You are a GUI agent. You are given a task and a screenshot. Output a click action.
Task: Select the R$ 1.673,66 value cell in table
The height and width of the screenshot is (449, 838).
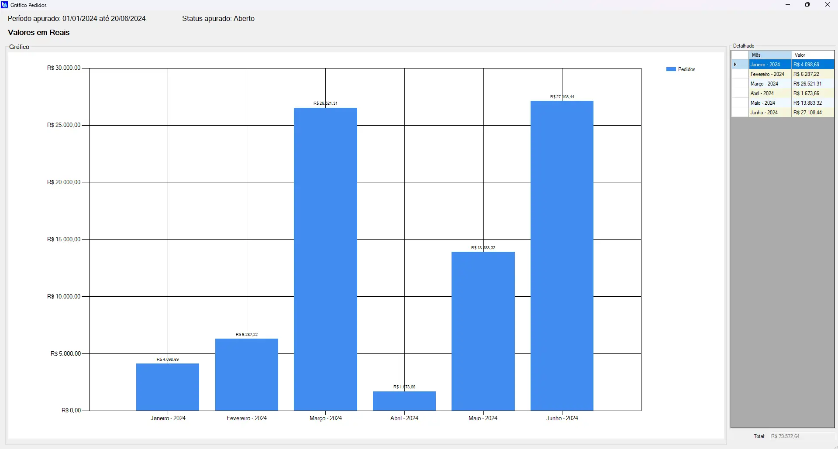point(813,93)
